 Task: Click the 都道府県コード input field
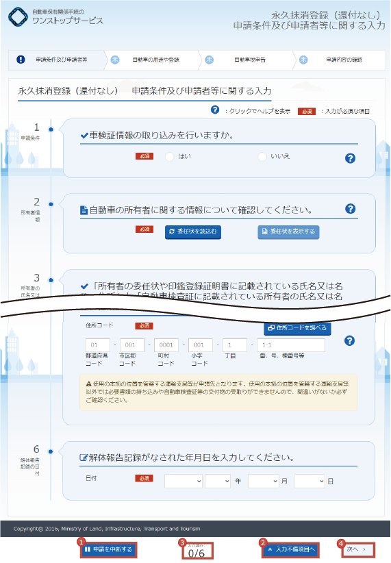(98, 345)
